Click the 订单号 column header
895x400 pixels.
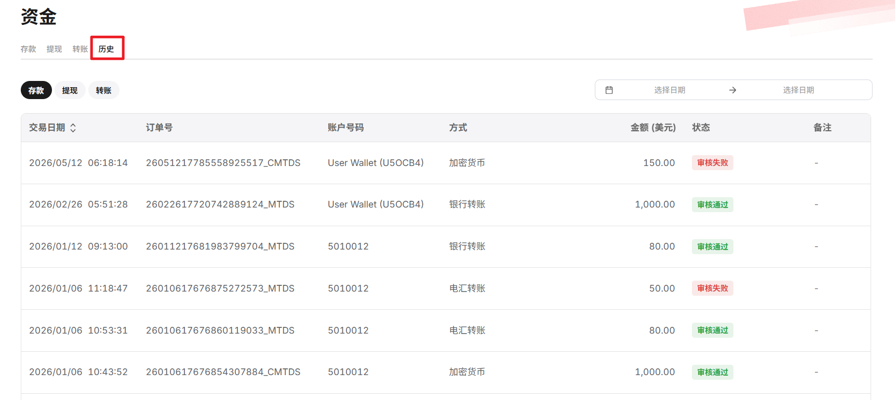click(x=159, y=128)
